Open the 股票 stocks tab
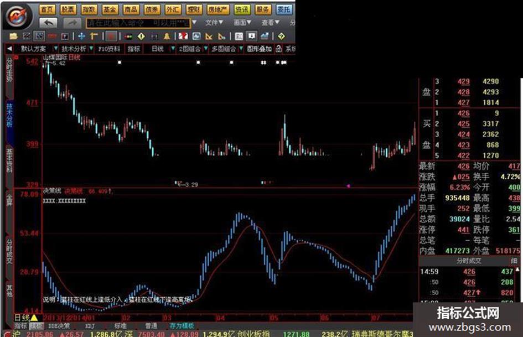The height and width of the screenshot is (337, 523). 68,9
